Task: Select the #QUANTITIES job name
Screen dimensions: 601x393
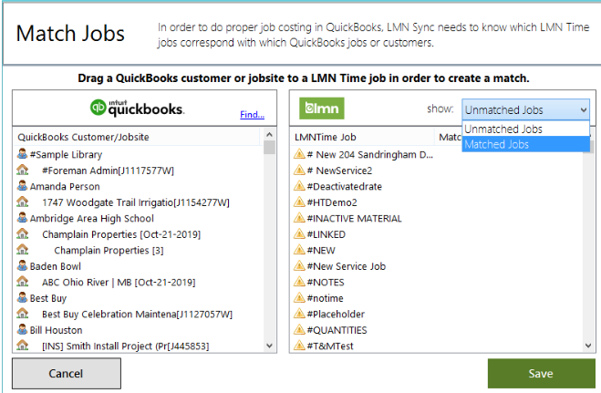Action: click(337, 330)
